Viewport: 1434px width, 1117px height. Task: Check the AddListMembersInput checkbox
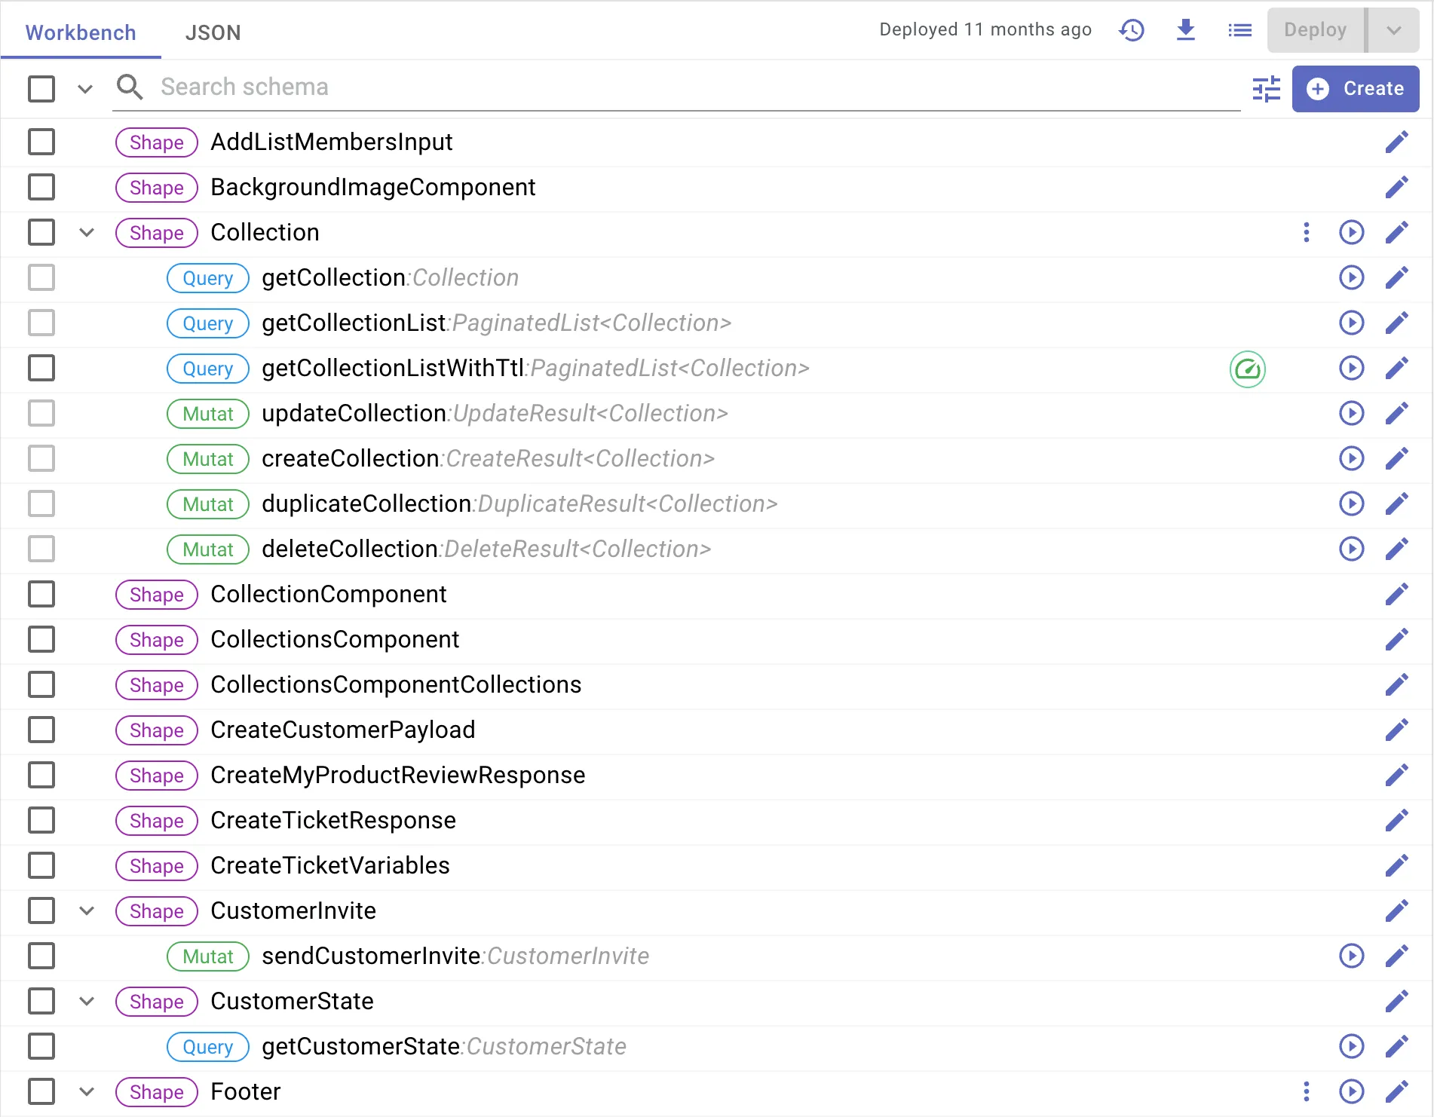pos(41,142)
